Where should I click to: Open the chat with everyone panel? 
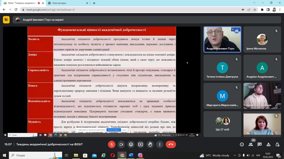click(259, 144)
